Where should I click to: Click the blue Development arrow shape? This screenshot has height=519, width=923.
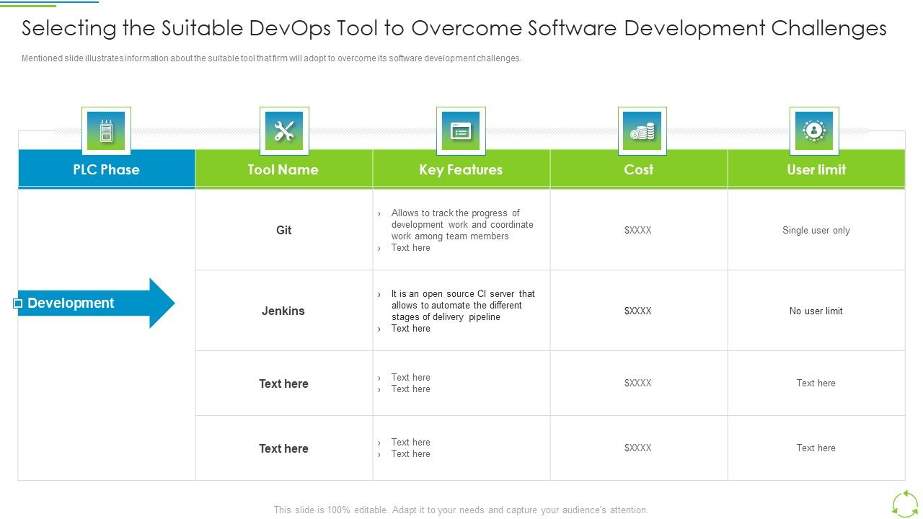pyautogui.click(x=97, y=303)
